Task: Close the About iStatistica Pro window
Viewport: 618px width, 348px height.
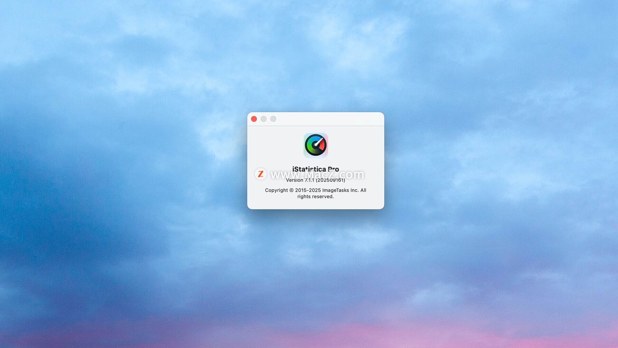Action: click(254, 119)
